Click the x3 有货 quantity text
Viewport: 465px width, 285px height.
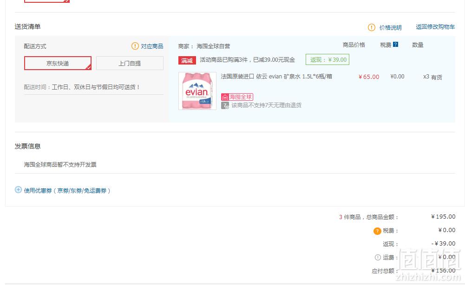pos(432,77)
